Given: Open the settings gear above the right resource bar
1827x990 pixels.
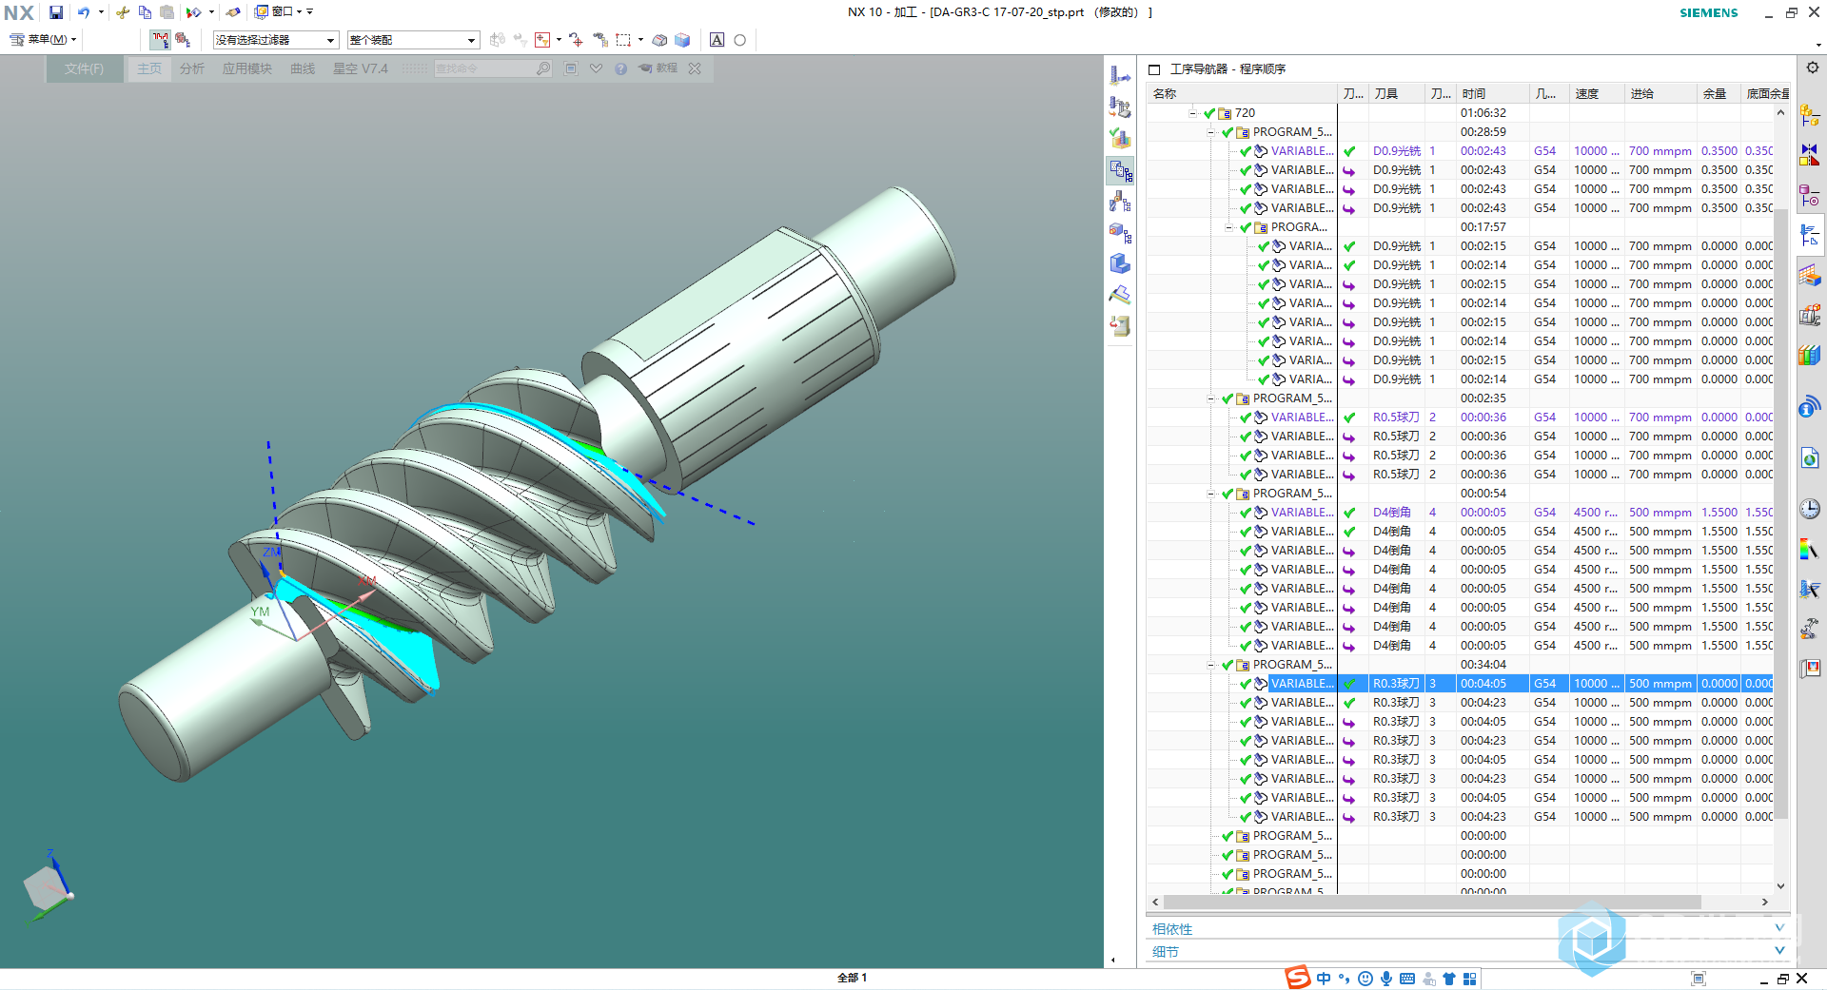Looking at the screenshot, I should 1813,68.
